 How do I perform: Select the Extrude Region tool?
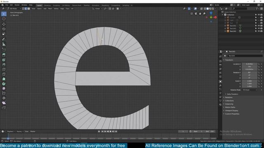4,55
